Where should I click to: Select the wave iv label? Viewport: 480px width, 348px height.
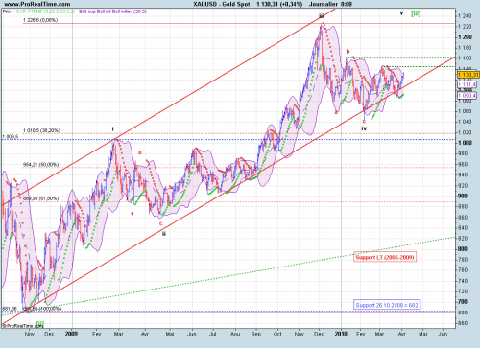[364, 128]
